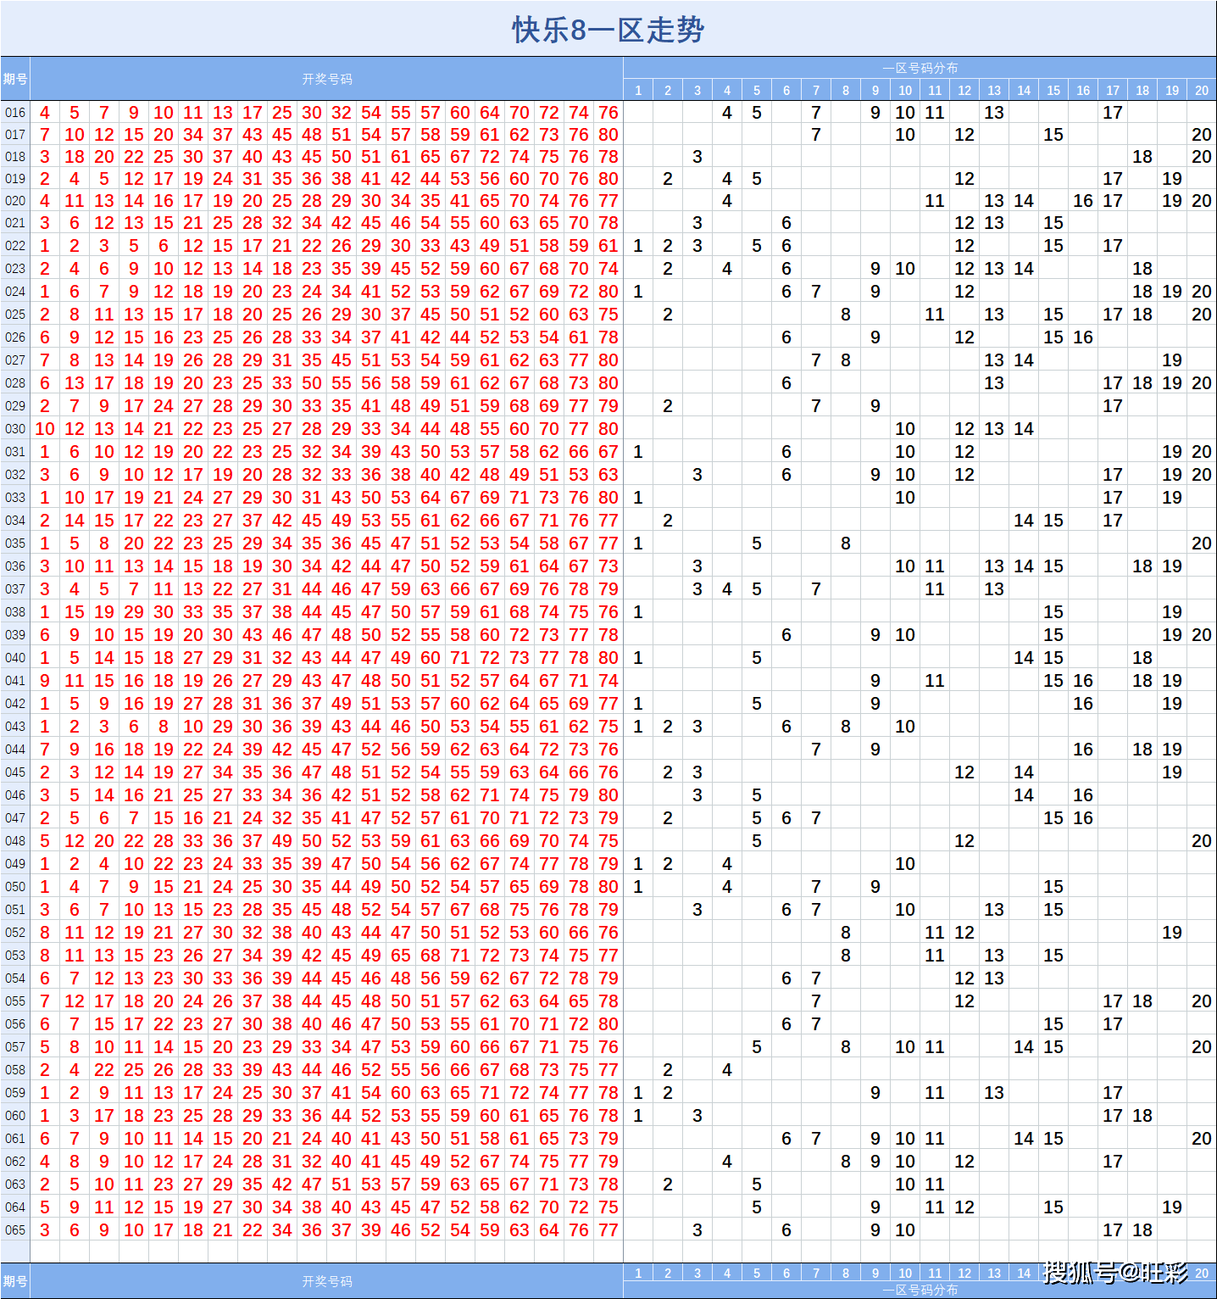Select column header 1 in the top header row
The image size is (1217, 1299).
[638, 91]
